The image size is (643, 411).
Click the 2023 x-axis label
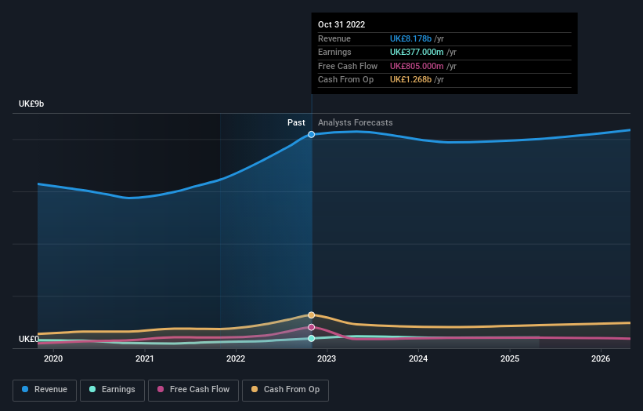[x=327, y=358]
